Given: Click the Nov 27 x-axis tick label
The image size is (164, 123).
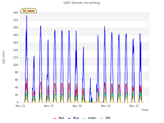Looking at the screenshot, I should (x=134, y=106).
